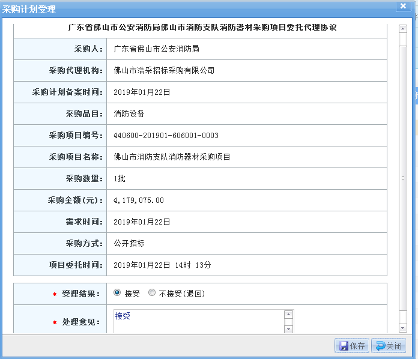Click the agreement title heading text

tap(202, 28)
